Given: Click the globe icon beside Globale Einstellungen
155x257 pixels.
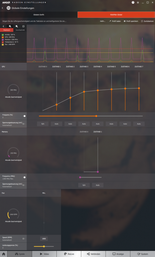Looking at the screenshot, I should 9,8.
